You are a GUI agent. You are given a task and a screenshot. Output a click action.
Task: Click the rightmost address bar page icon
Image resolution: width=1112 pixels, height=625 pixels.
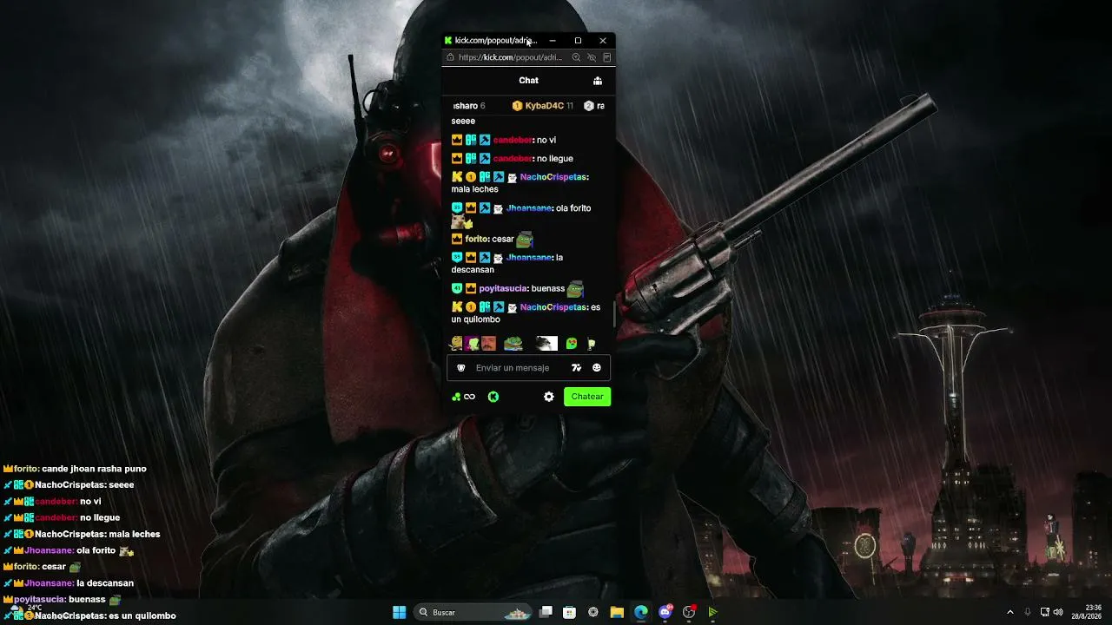pos(607,57)
